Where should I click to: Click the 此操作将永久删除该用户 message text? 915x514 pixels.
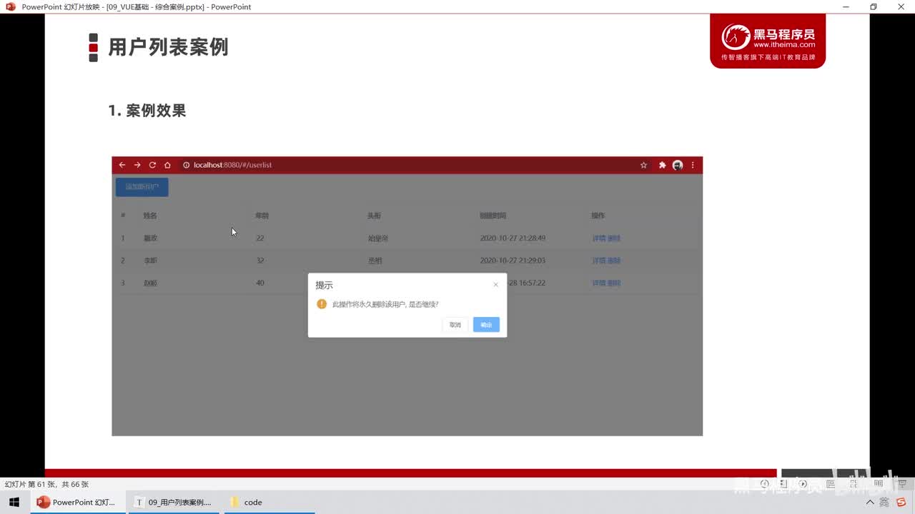coord(385,304)
